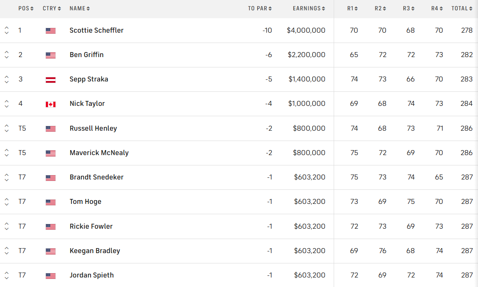Sort the table by NAME column
Image resolution: width=478 pixels, height=287 pixels.
pos(79,9)
